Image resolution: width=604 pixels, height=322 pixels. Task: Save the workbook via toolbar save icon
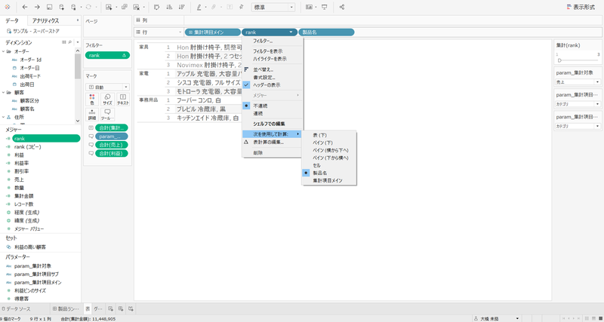point(49,7)
